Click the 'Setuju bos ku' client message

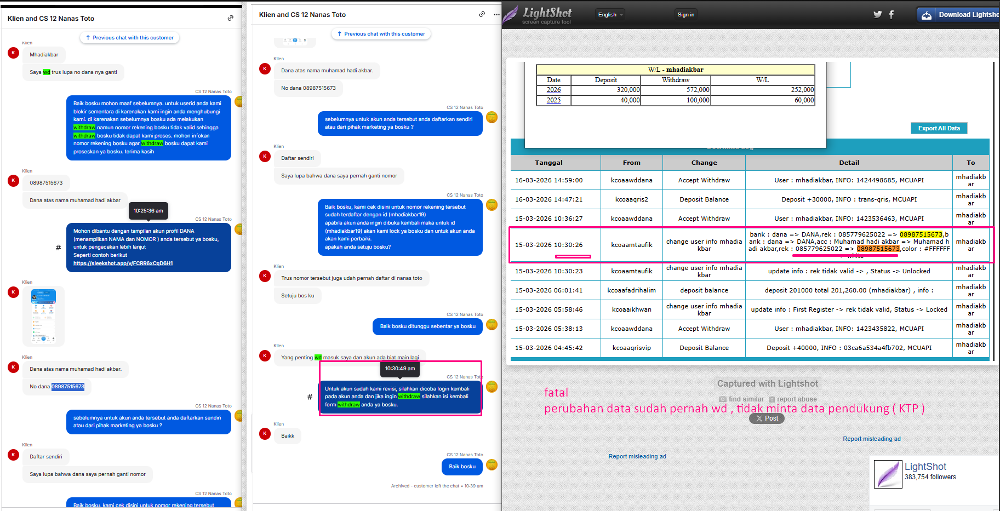298,296
